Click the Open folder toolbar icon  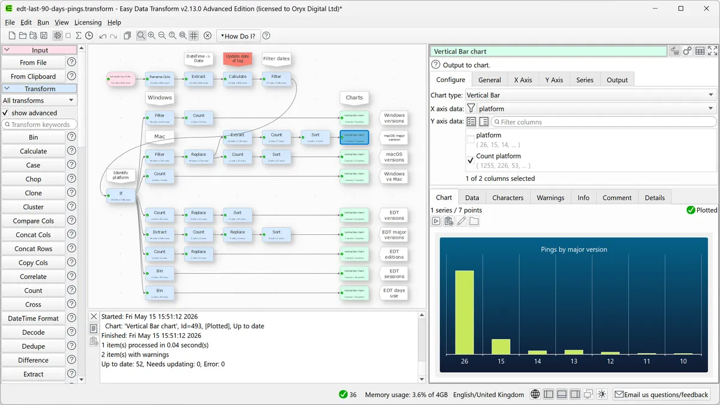[x=22, y=36]
